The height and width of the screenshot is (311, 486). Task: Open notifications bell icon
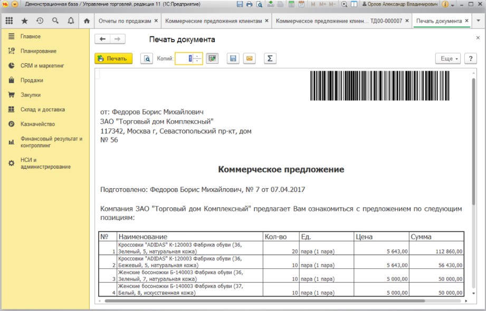point(71,21)
